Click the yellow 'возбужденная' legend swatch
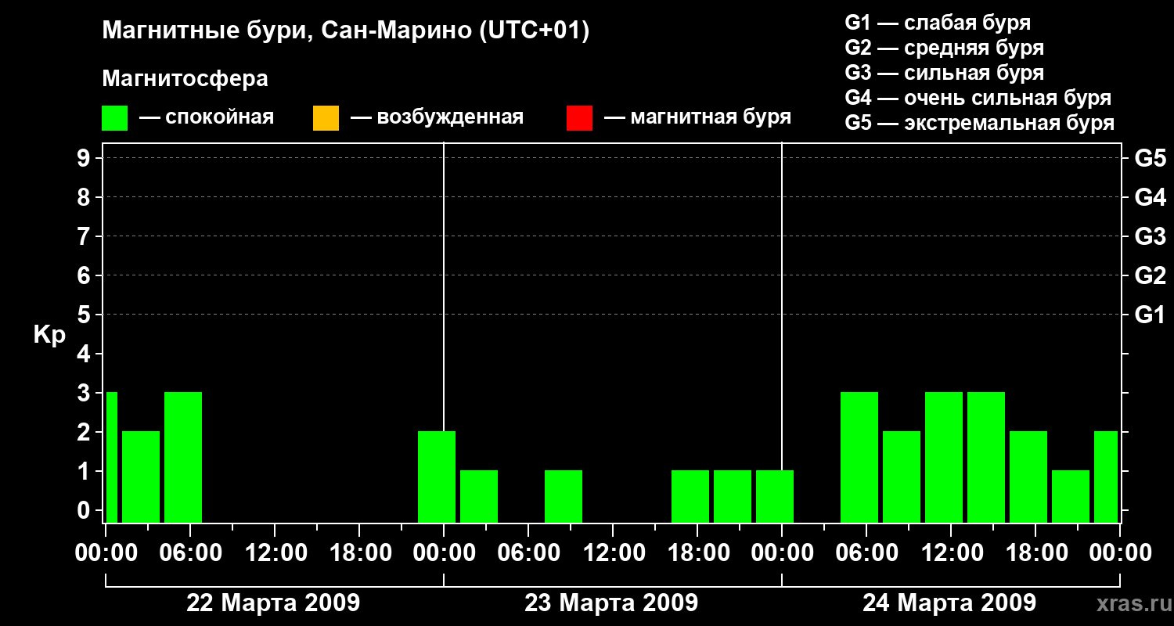Viewport: 1174px width, 626px height. tap(326, 118)
